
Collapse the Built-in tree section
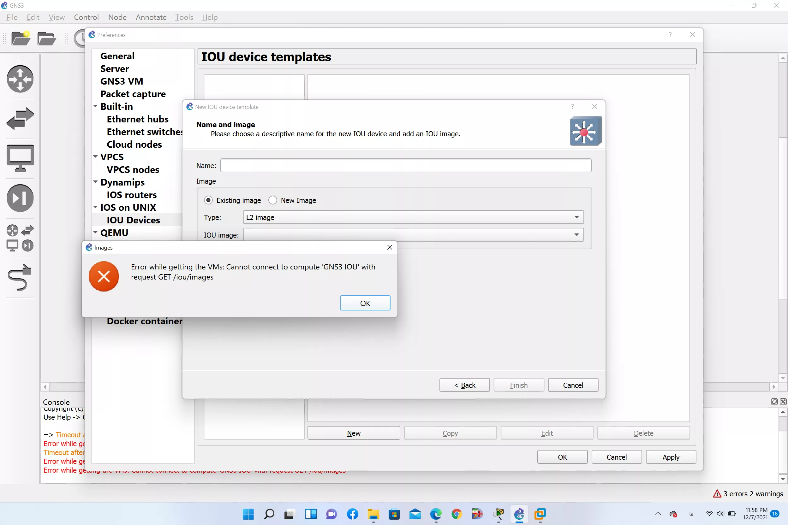tap(95, 106)
